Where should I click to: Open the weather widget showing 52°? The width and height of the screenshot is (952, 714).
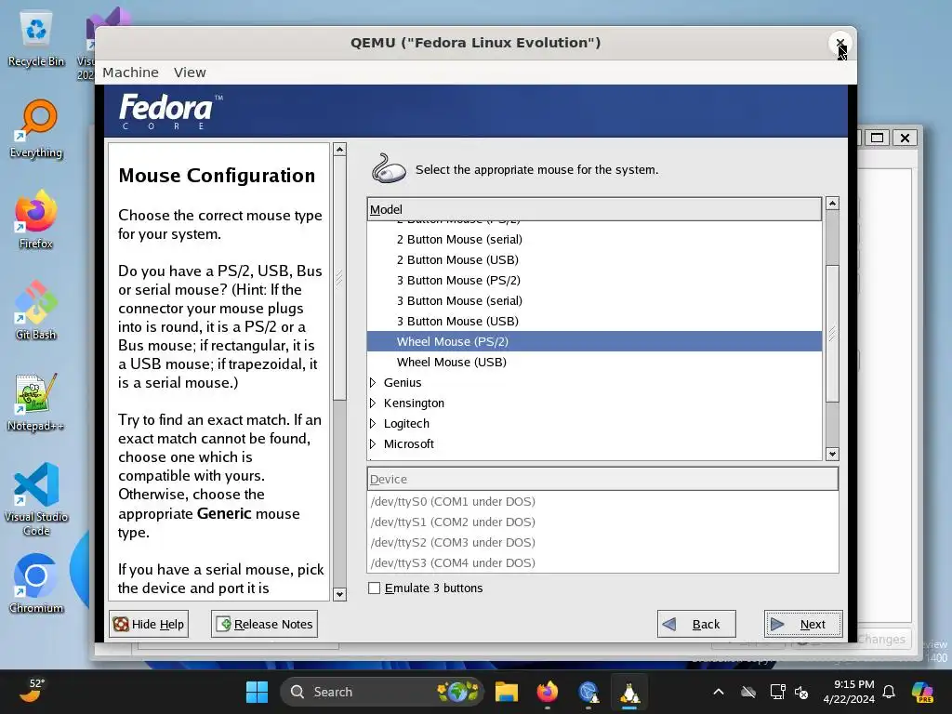pos(31,691)
